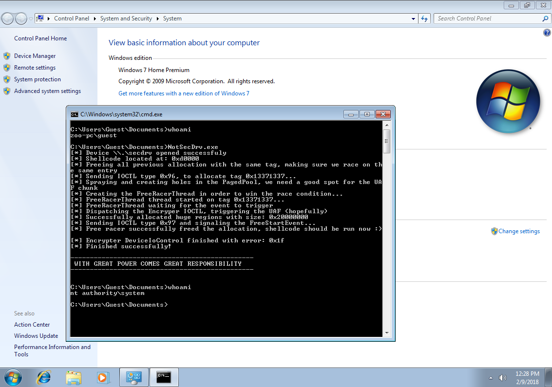This screenshot has height=387, width=552.
Task: Click the computer icon in address bar
Action: coord(40,18)
